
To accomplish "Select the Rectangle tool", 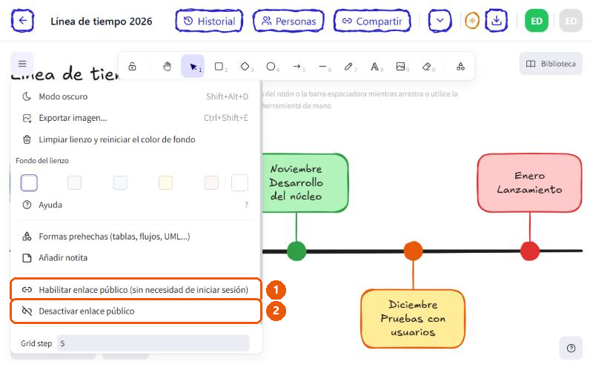I will click(219, 67).
